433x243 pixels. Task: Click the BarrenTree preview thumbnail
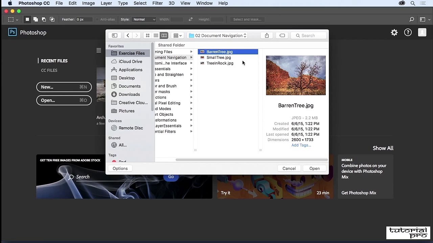[x=296, y=75]
